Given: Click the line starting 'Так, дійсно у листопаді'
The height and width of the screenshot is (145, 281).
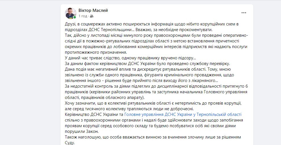Looking at the screenshot, I should (156, 35).
